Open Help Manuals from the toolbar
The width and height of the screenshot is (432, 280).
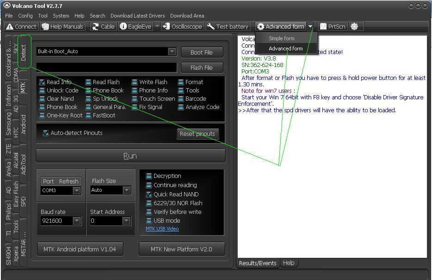[x=63, y=26]
